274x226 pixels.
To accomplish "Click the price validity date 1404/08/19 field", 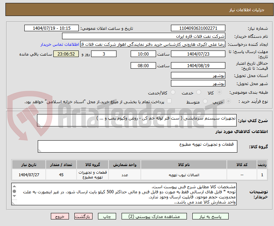I will point(198,66).
